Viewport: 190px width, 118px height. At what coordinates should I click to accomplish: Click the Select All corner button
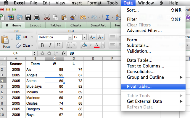(3, 59)
